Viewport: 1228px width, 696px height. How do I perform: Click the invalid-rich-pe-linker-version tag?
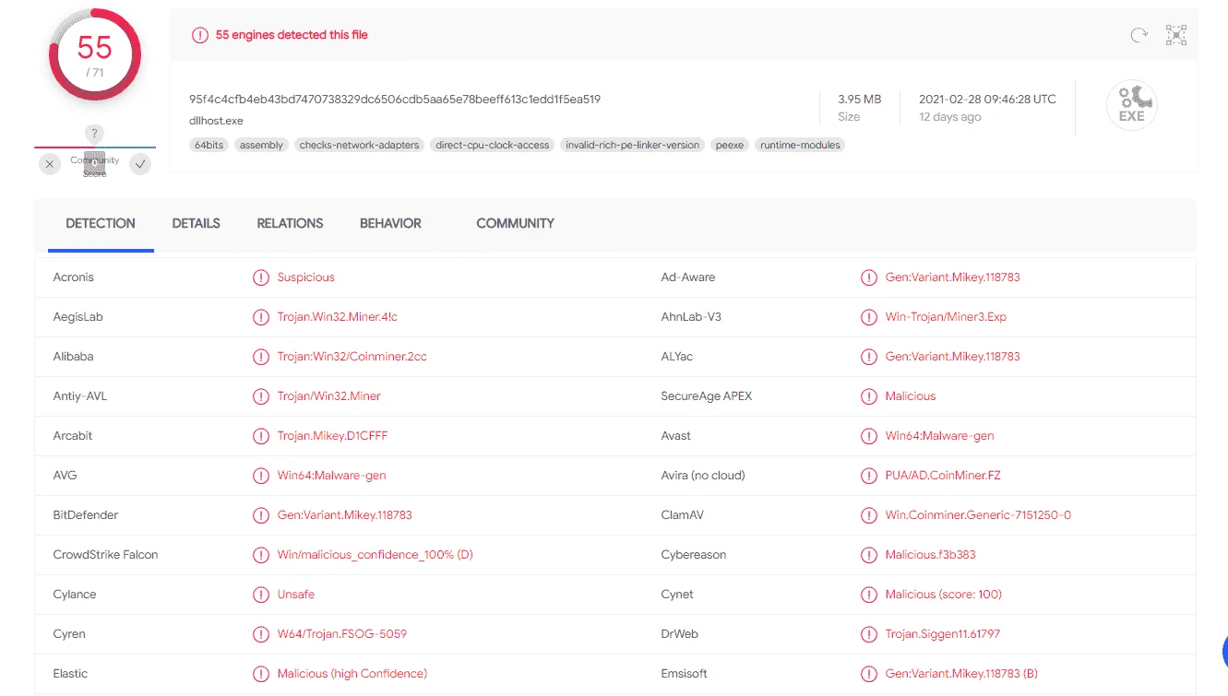pyautogui.click(x=633, y=145)
